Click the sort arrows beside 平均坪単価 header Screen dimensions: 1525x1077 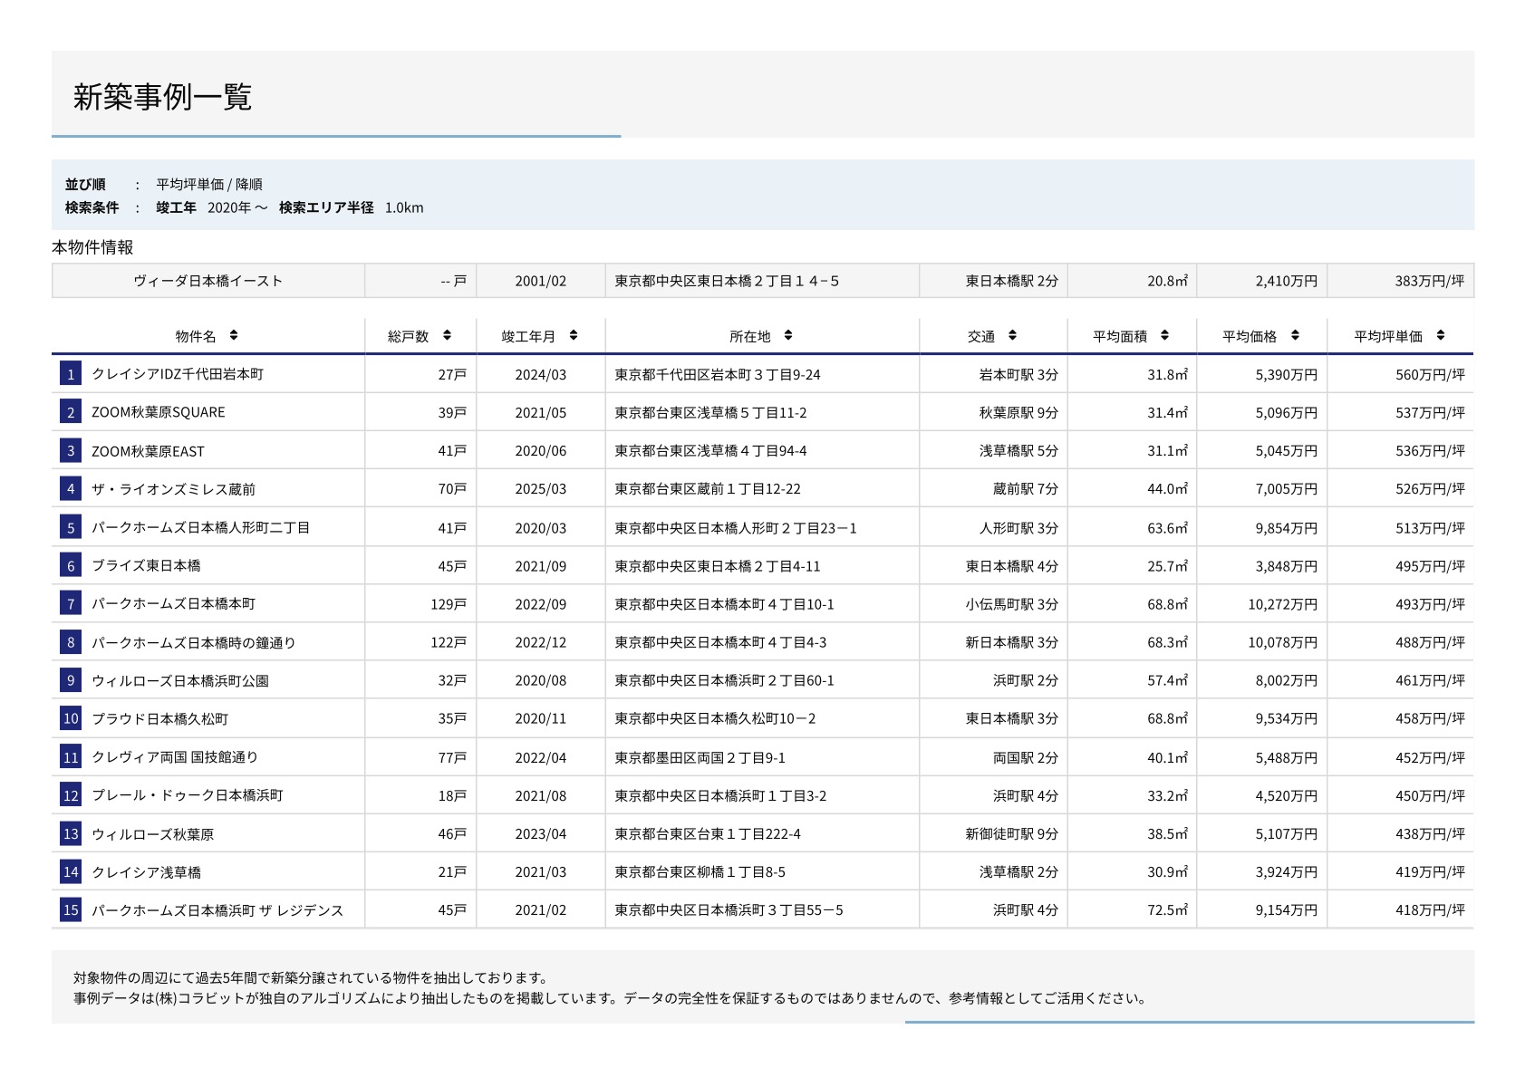pyautogui.click(x=1441, y=335)
